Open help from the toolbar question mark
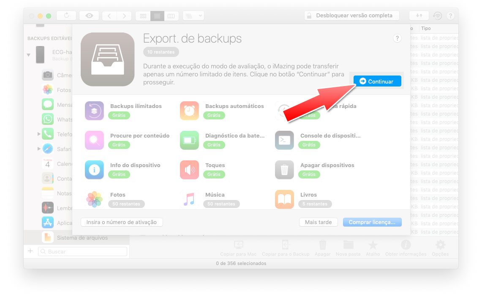The height and width of the screenshot is (300, 482). coord(450,16)
